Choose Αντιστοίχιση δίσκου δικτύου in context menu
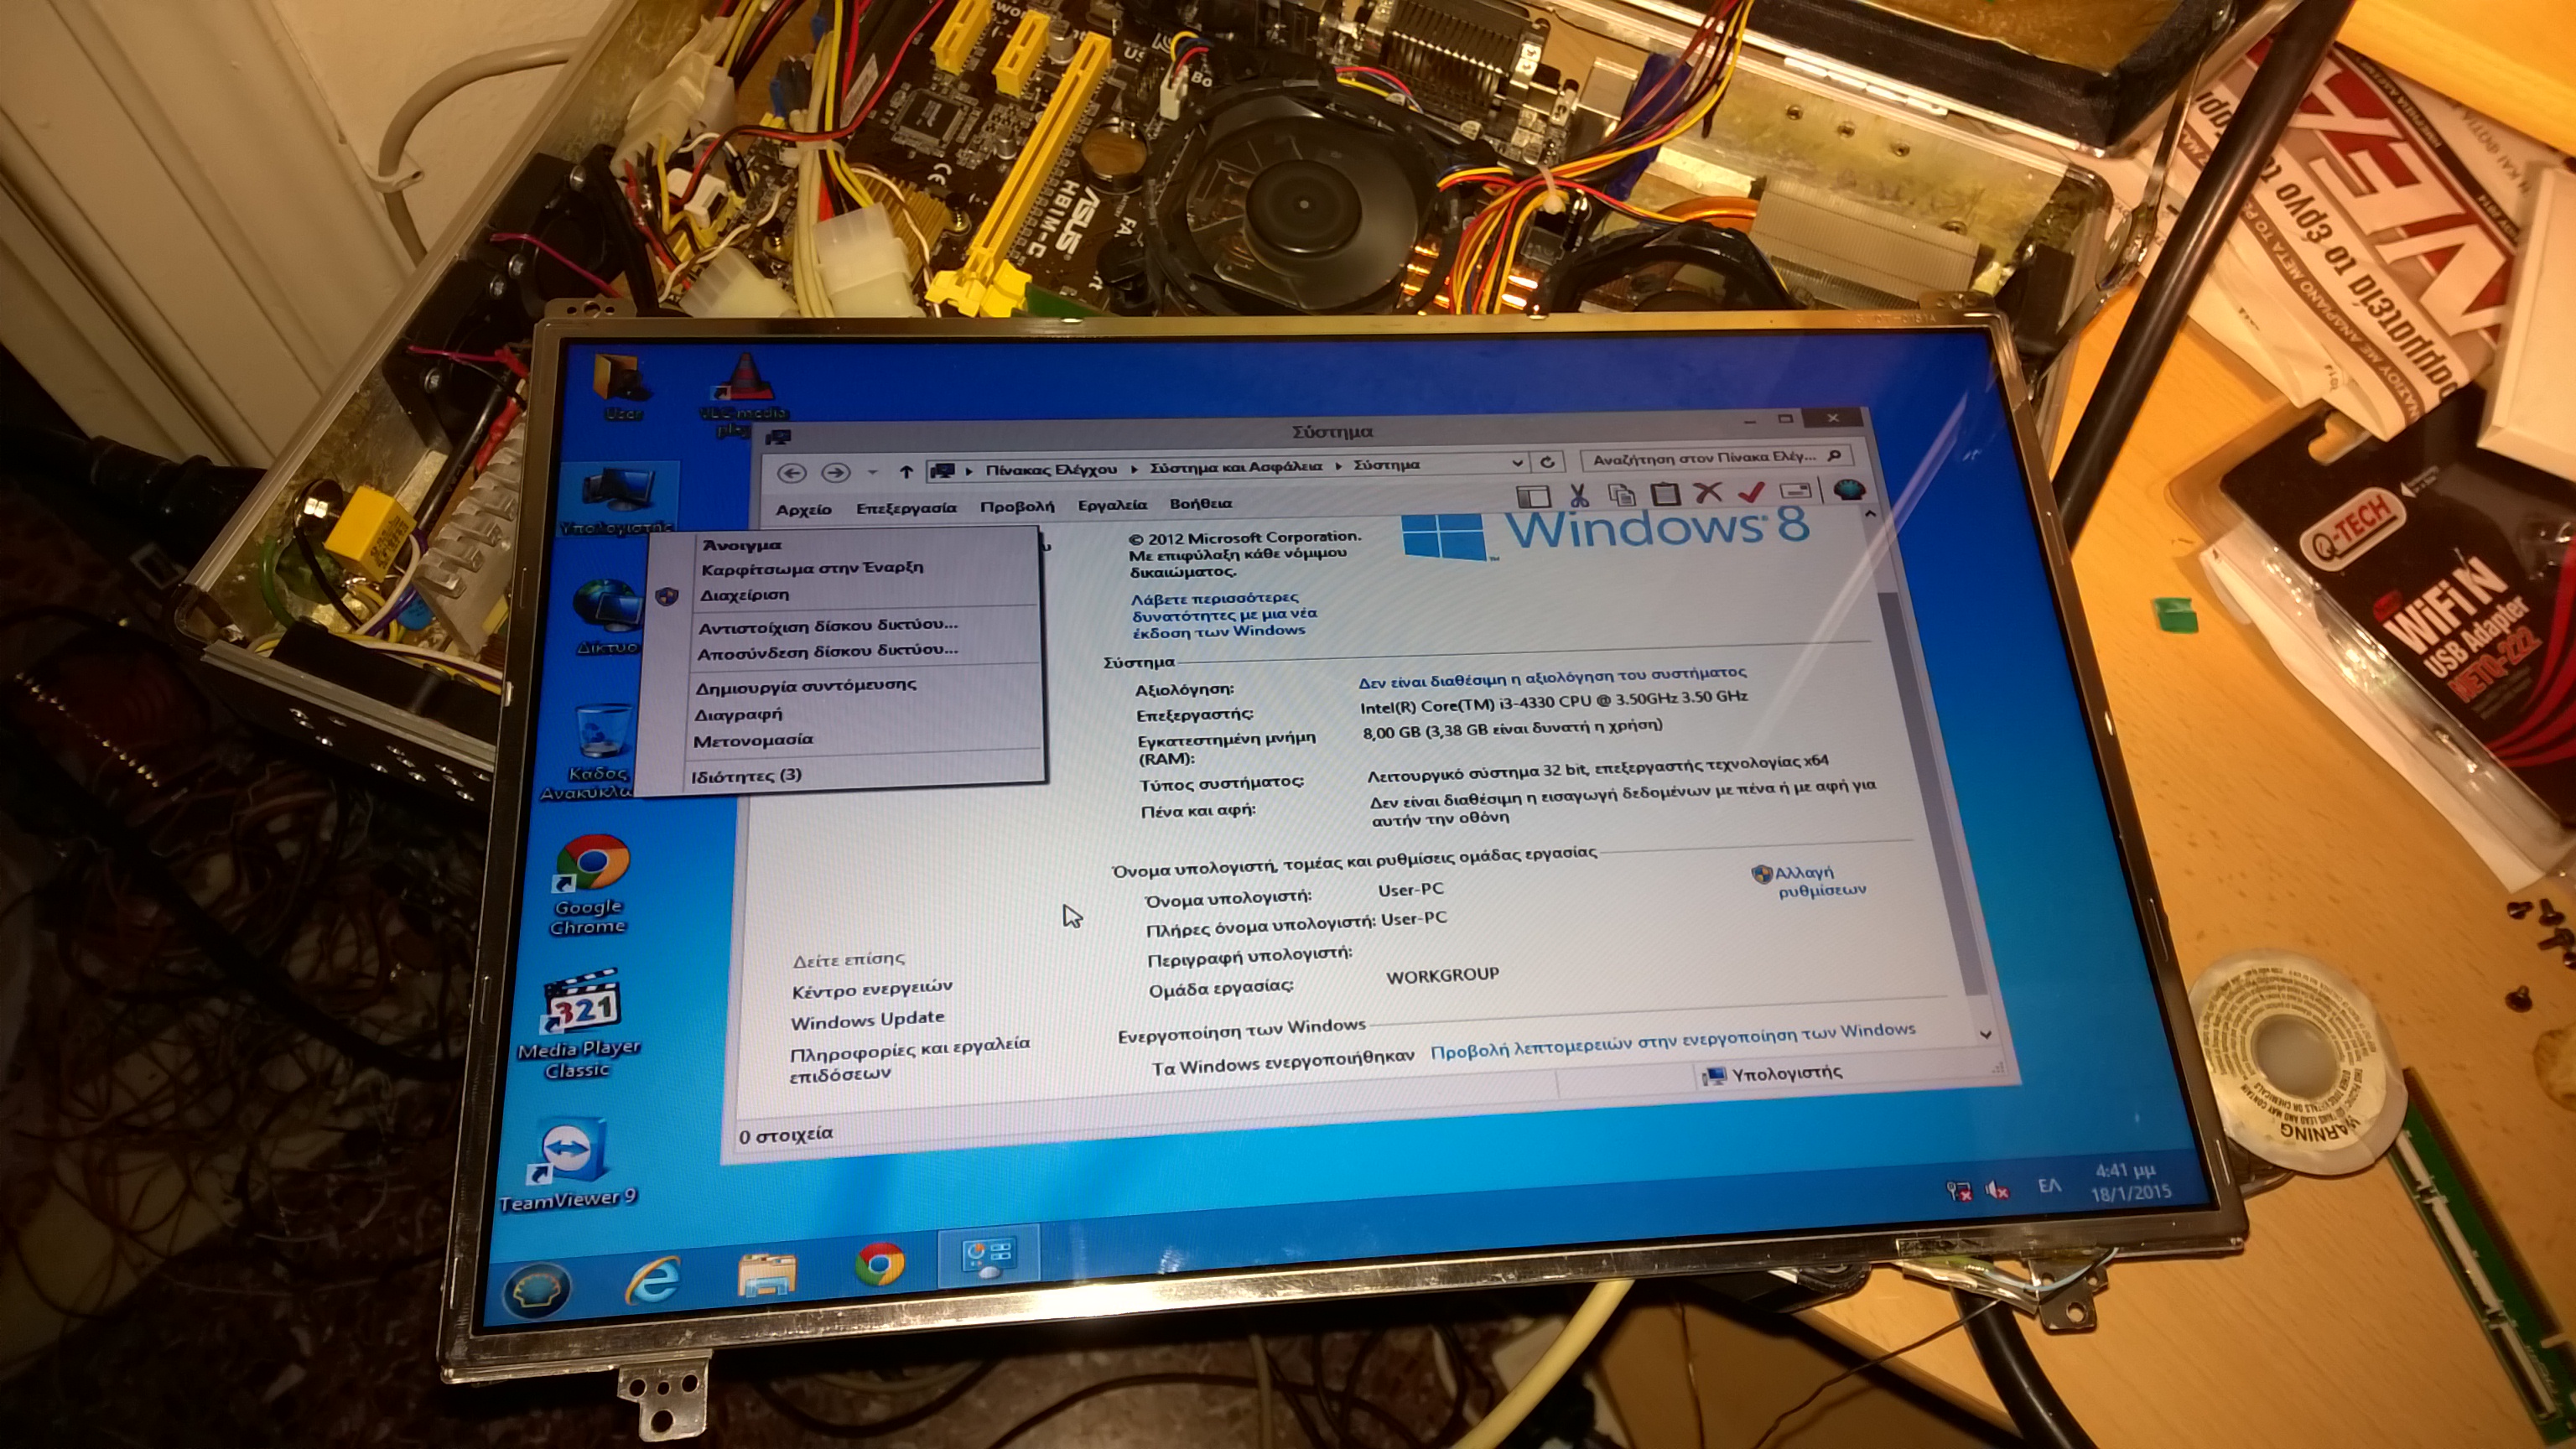This screenshot has height=1449, width=2576. pyautogui.click(x=828, y=626)
